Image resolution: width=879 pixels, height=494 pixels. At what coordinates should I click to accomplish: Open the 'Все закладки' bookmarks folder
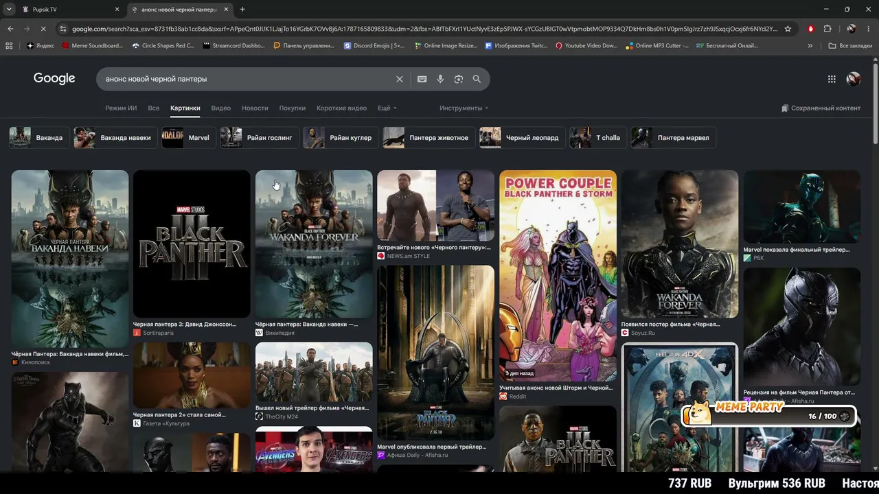click(850, 46)
